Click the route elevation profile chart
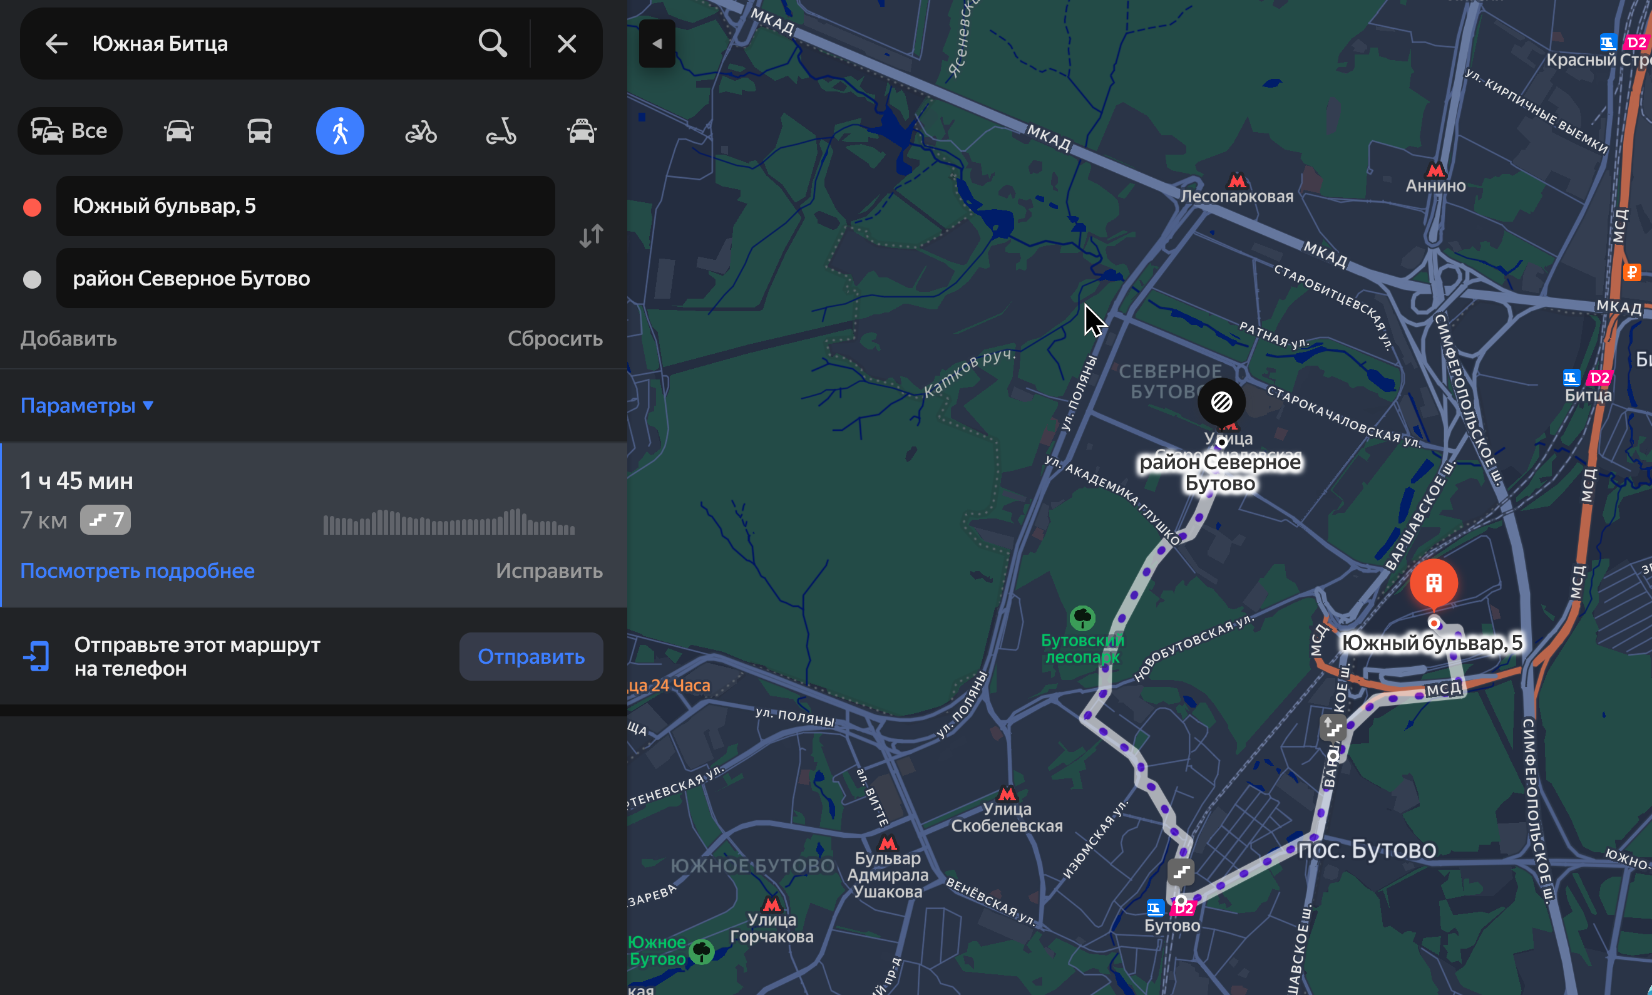1652x995 pixels. point(448,522)
